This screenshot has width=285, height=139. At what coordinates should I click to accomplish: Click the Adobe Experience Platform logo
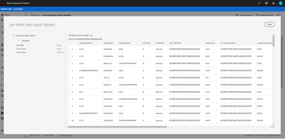point(3,3)
